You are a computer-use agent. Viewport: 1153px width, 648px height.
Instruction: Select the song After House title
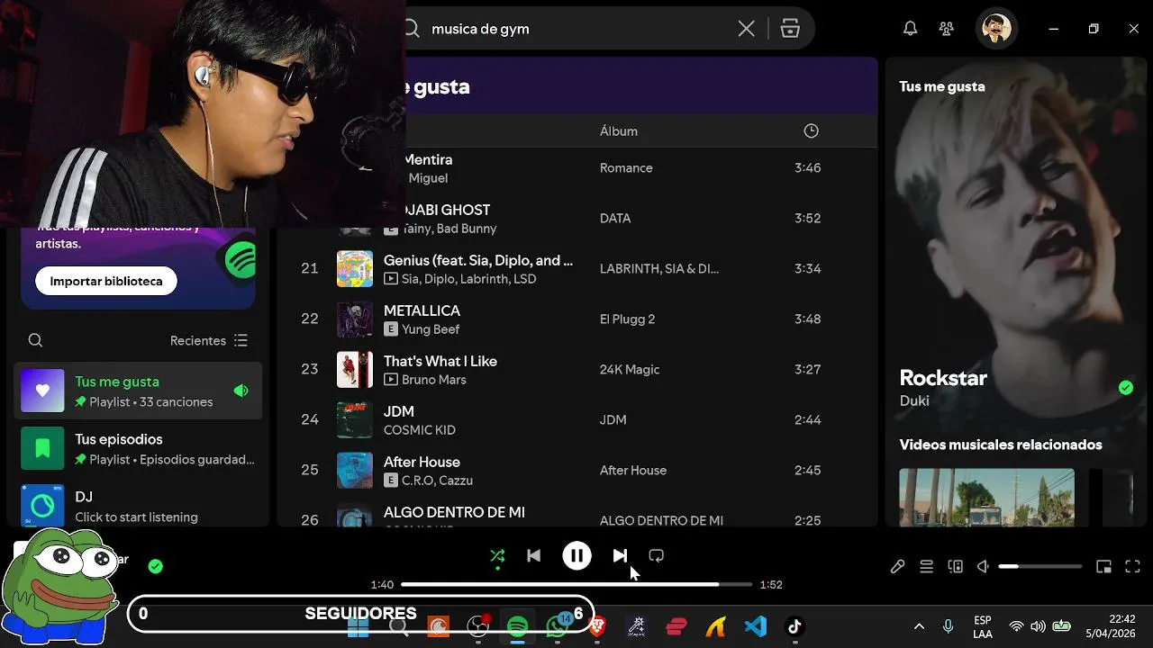(422, 462)
